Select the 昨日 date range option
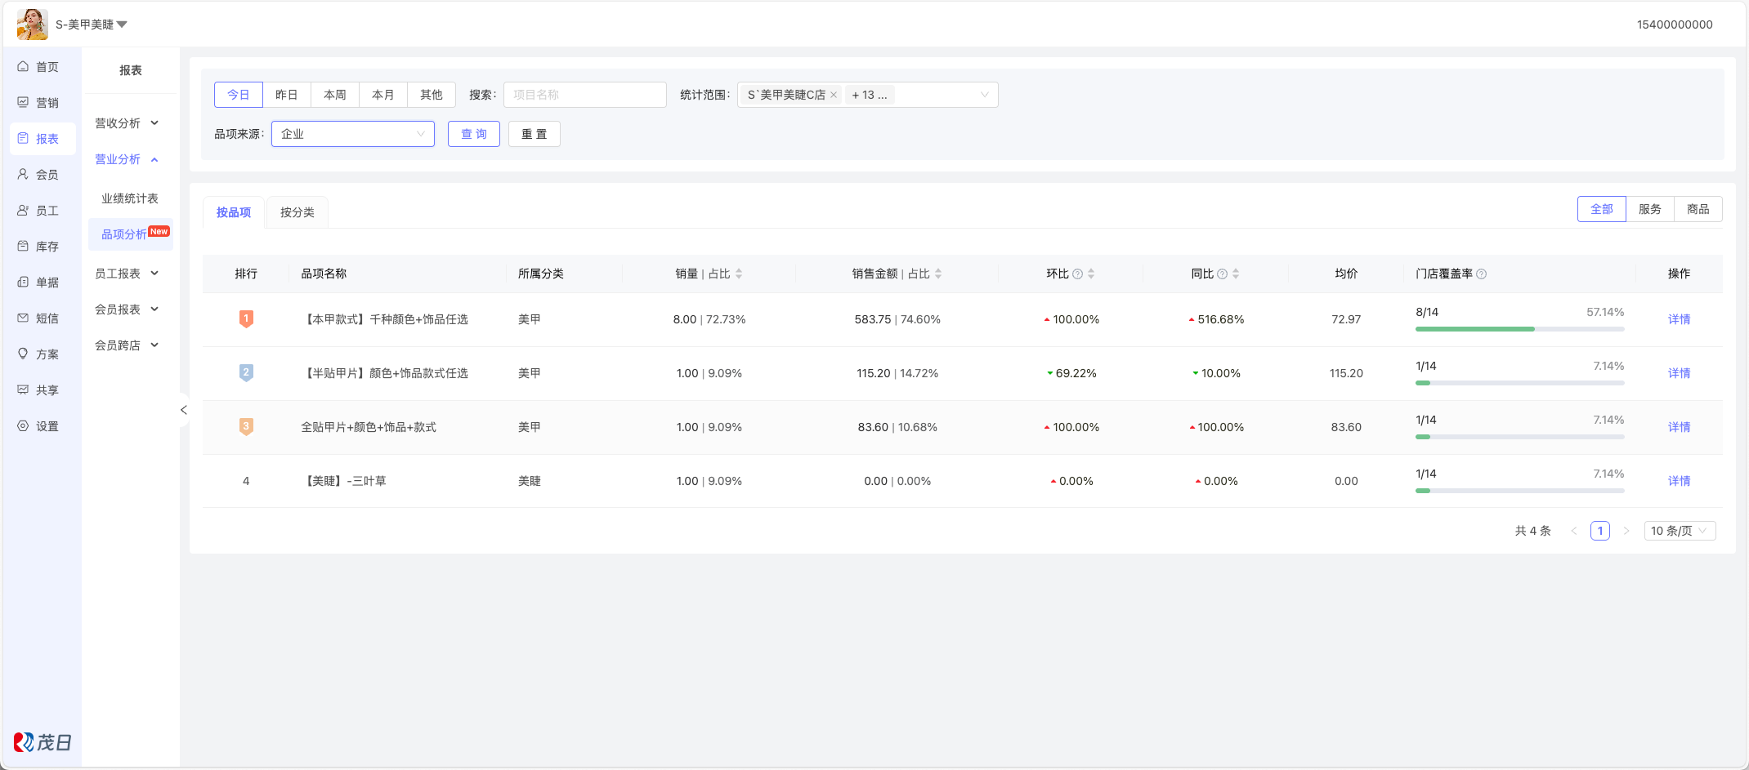1749x770 pixels. tap(286, 95)
